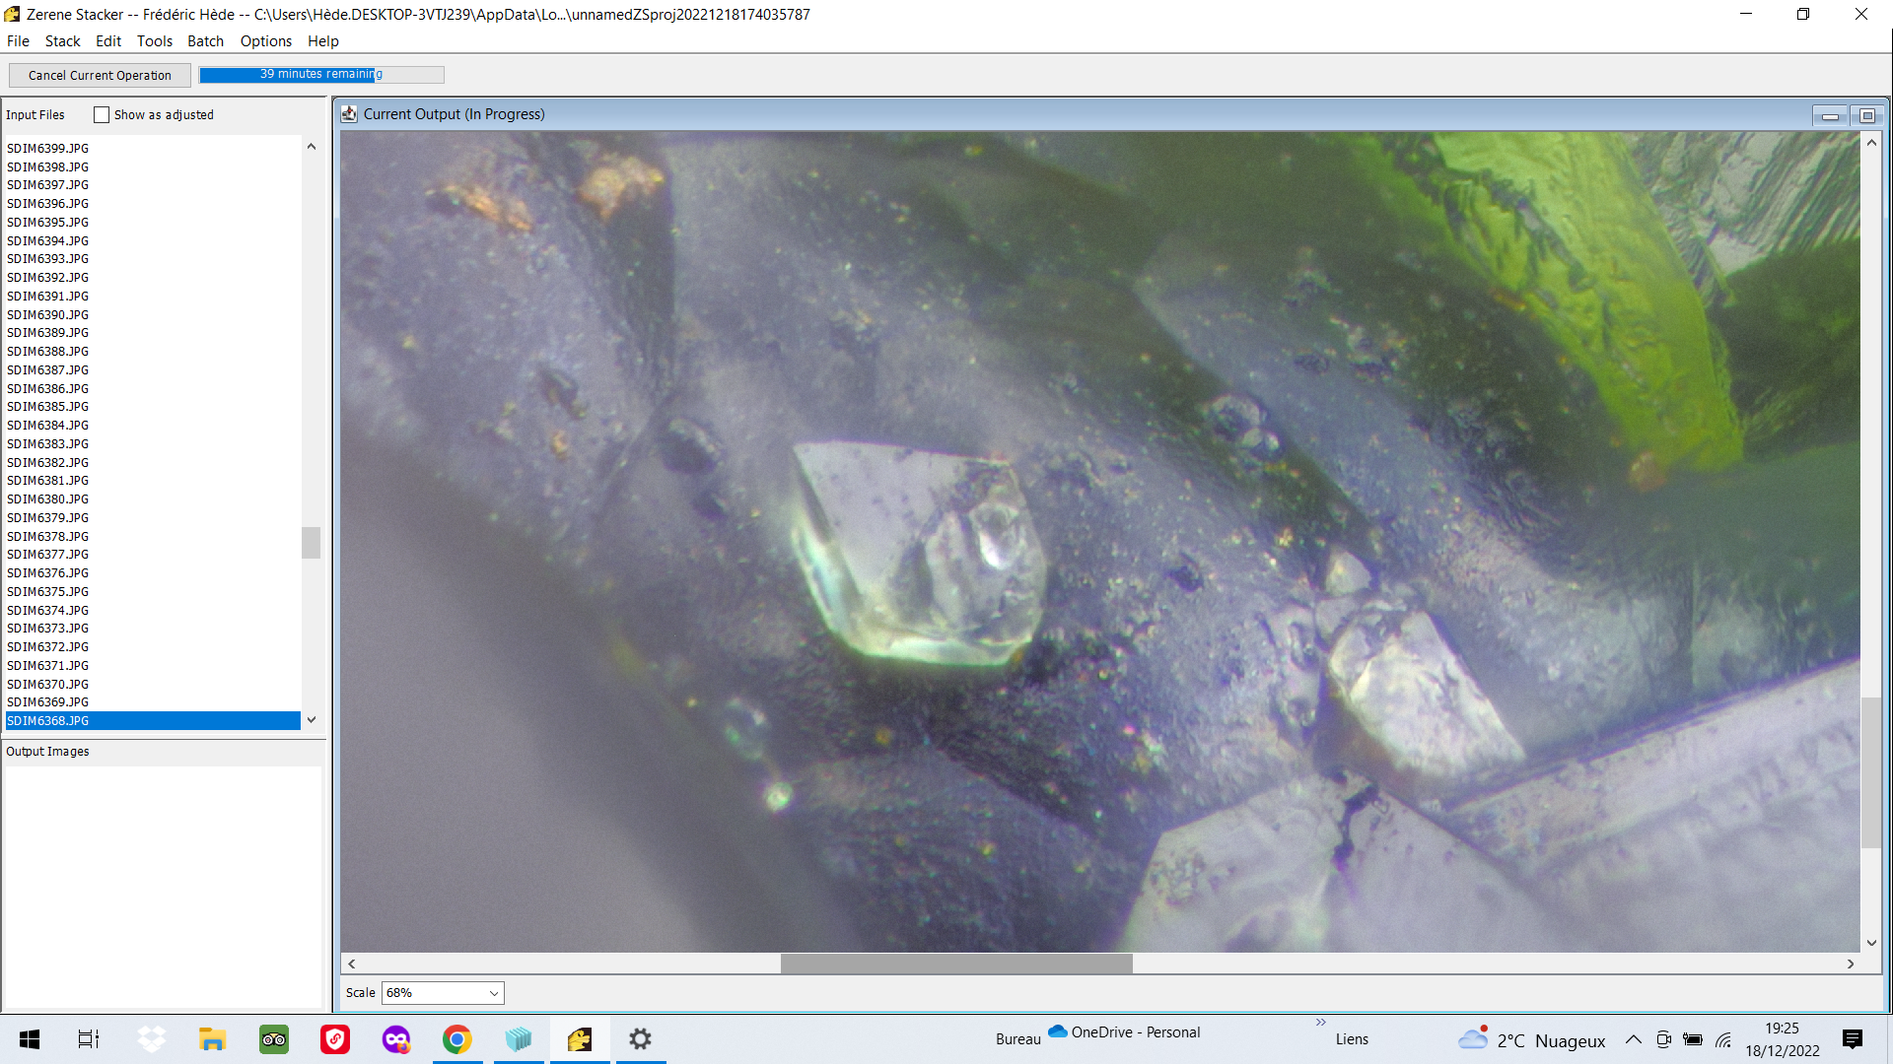This screenshot has height=1064, width=1893.
Task: Select SDIM6399.JPG in the input list
Action: pyautogui.click(x=48, y=149)
